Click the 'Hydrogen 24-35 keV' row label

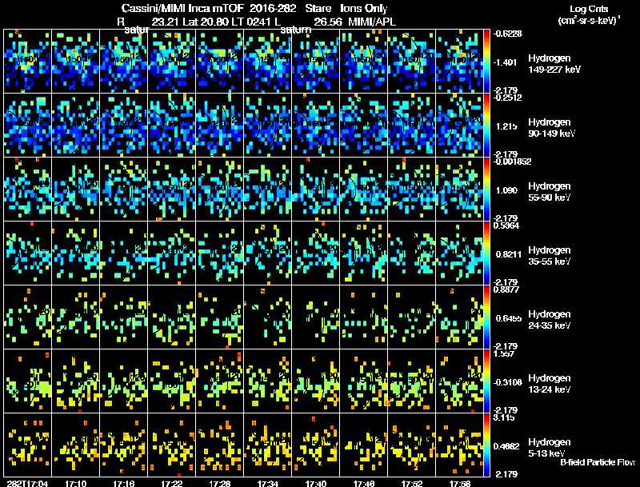(550, 320)
